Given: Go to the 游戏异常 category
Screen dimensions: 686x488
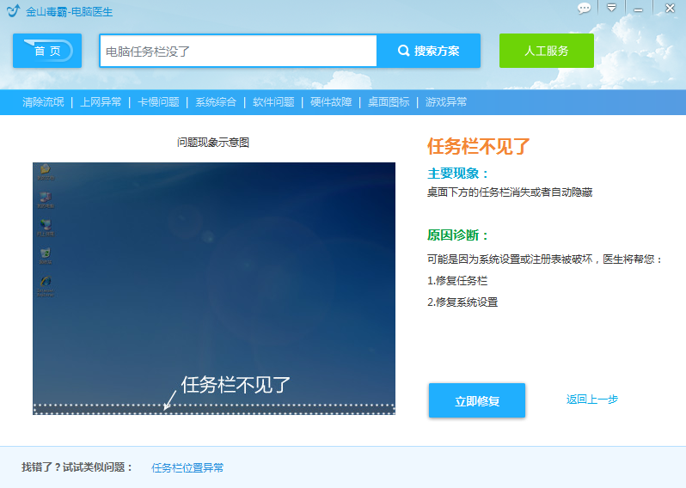Looking at the screenshot, I should tap(446, 102).
